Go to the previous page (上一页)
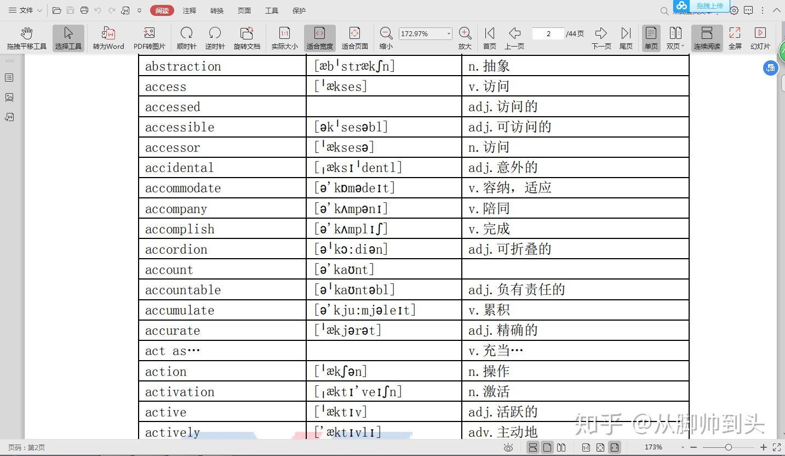 coord(514,38)
